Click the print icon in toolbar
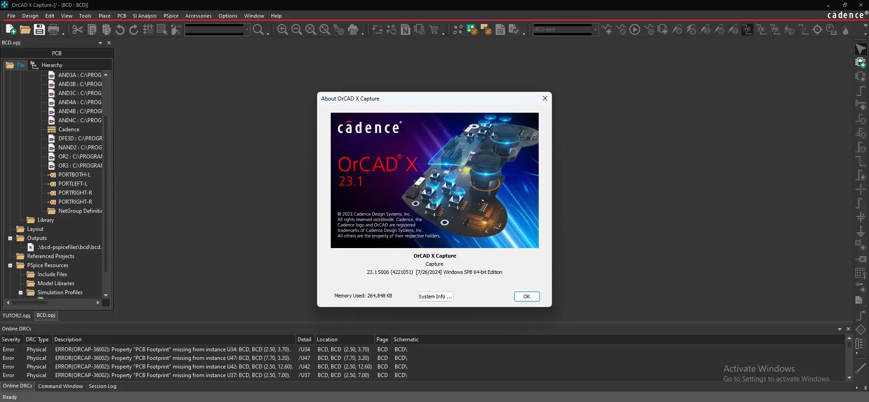 point(53,30)
